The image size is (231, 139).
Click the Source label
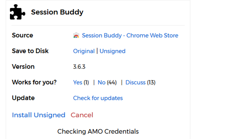[23, 35]
